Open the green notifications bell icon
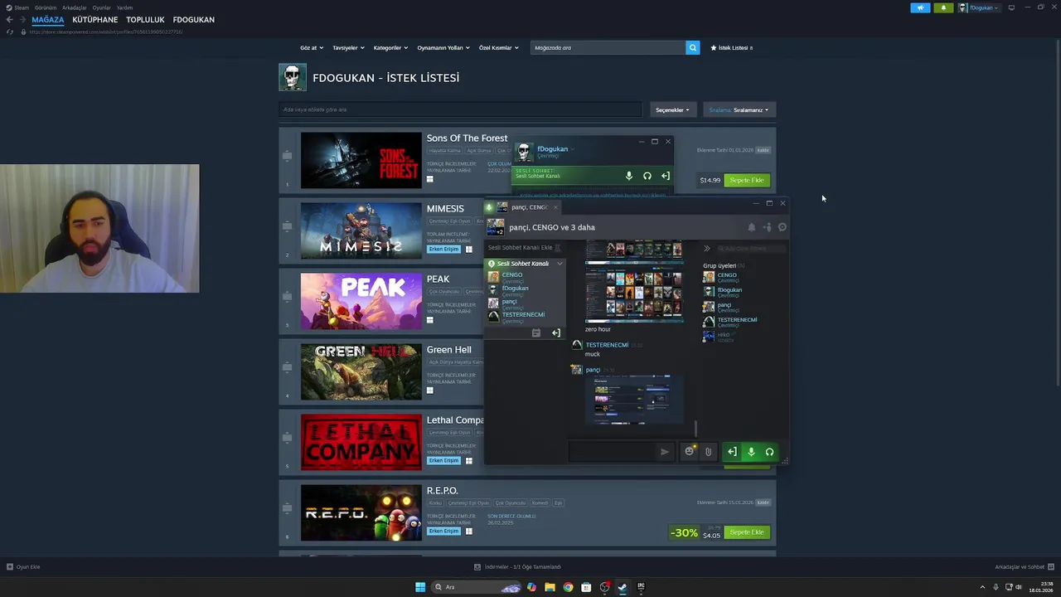This screenshot has height=597, width=1061. 943,7
